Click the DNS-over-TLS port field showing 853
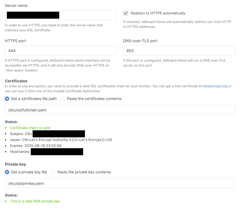This screenshot has width=240, height=208. (x=179, y=51)
